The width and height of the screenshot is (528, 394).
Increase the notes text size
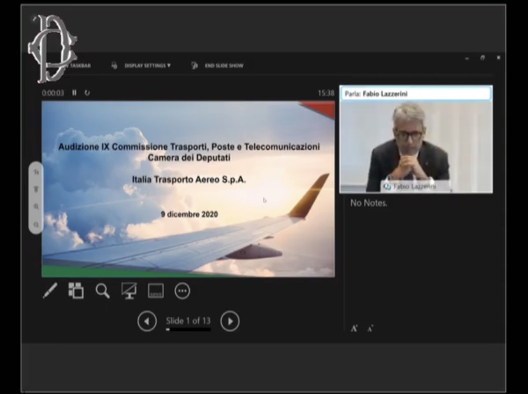pos(354,328)
